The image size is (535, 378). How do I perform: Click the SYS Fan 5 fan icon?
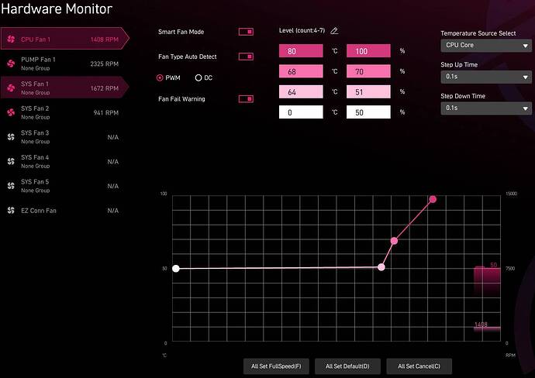[11, 186]
